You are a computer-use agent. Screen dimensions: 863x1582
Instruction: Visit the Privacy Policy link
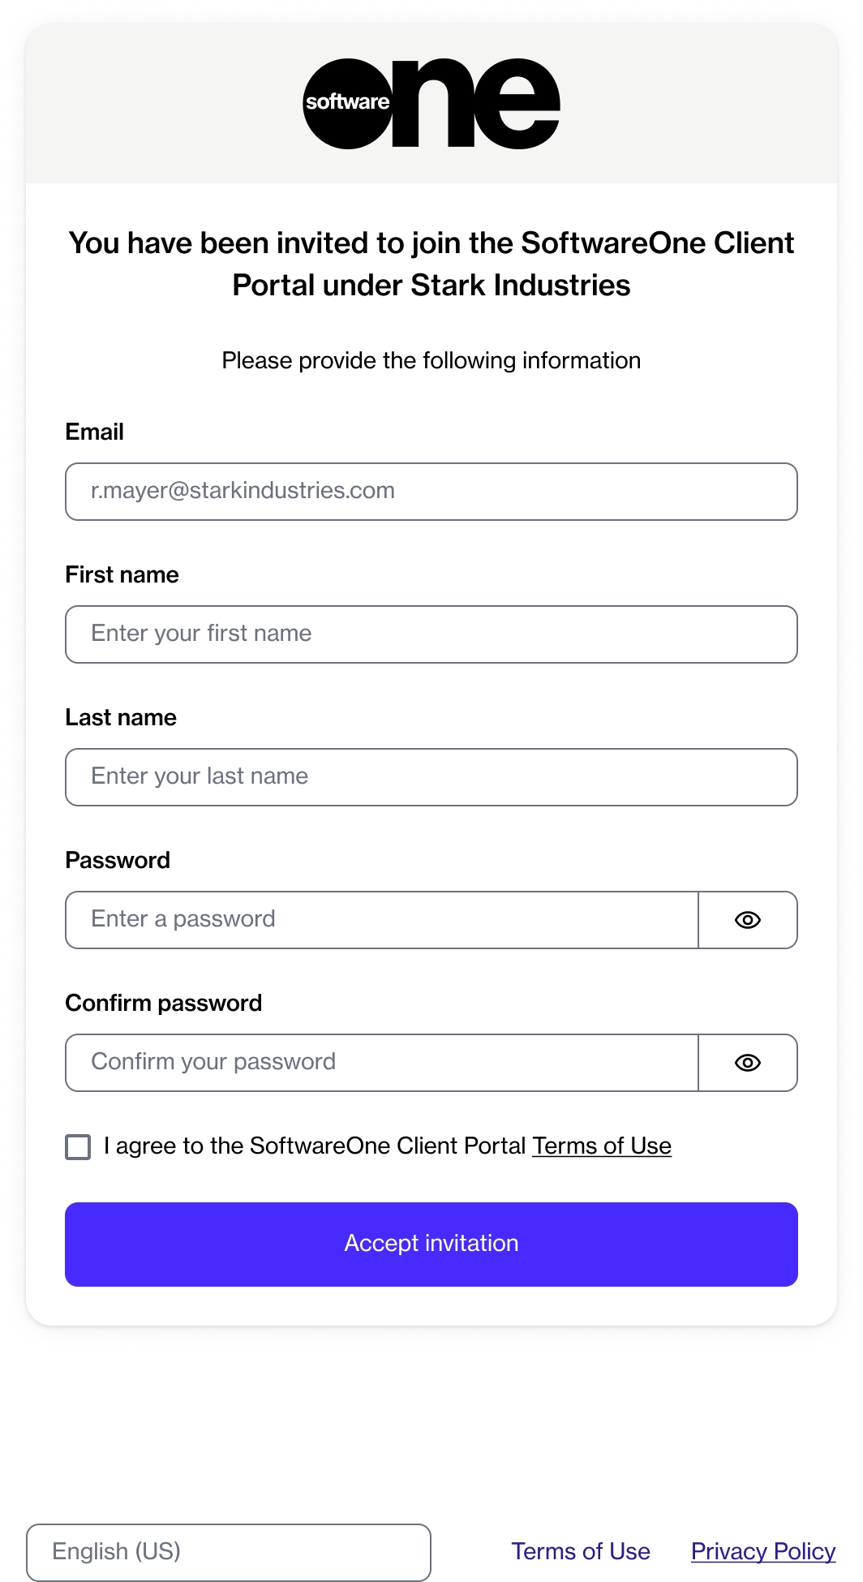click(x=762, y=1551)
